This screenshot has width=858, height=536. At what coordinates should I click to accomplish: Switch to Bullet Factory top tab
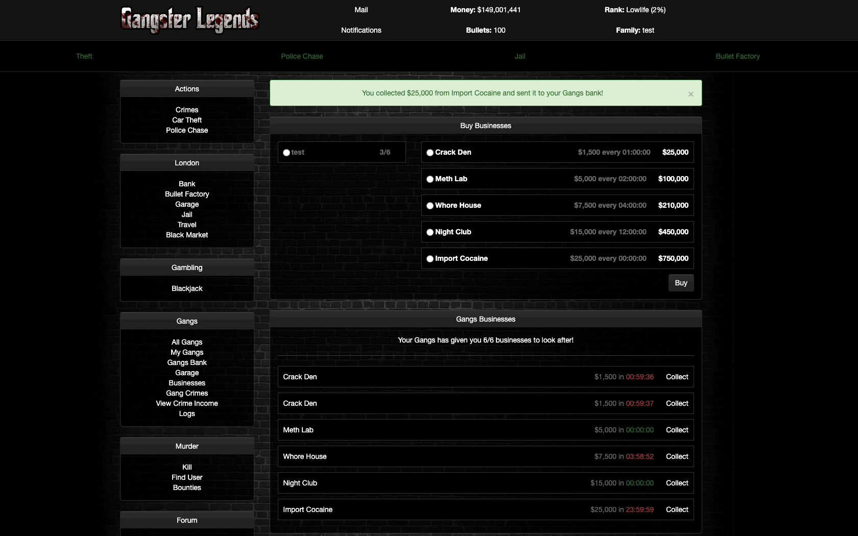tap(737, 56)
